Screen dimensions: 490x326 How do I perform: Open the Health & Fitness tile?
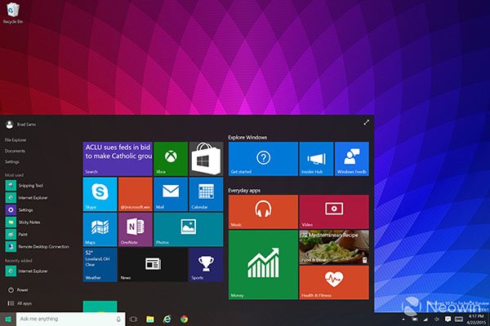(334, 283)
